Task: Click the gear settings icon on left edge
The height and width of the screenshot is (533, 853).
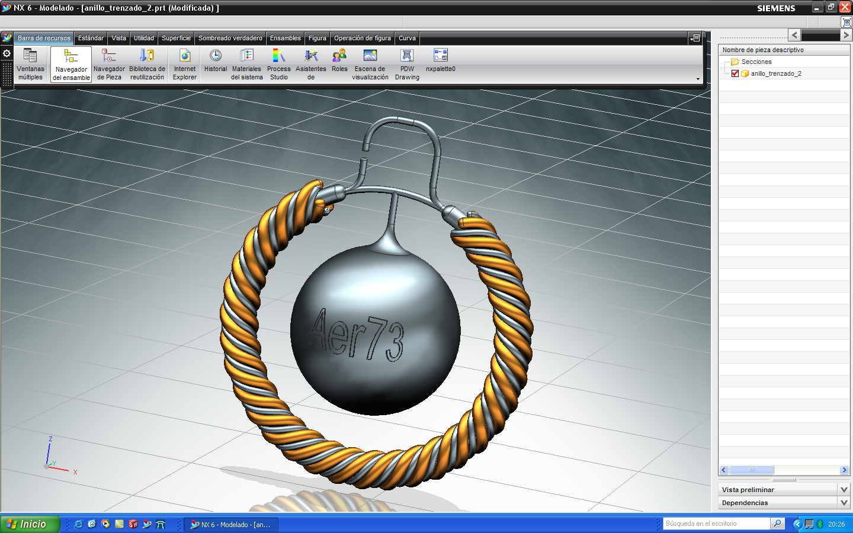Action: [x=7, y=53]
